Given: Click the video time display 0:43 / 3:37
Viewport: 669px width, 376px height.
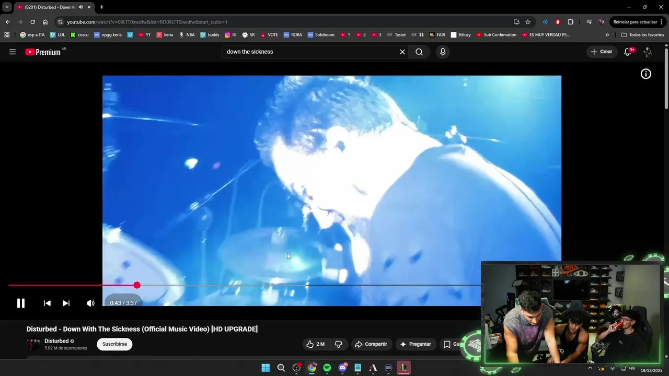Looking at the screenshot, I should 123,303.
